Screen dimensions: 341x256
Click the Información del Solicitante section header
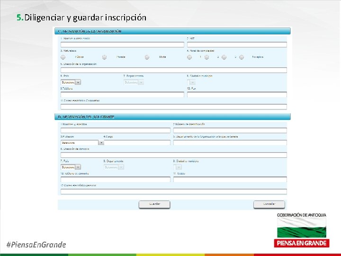point(172,117)
